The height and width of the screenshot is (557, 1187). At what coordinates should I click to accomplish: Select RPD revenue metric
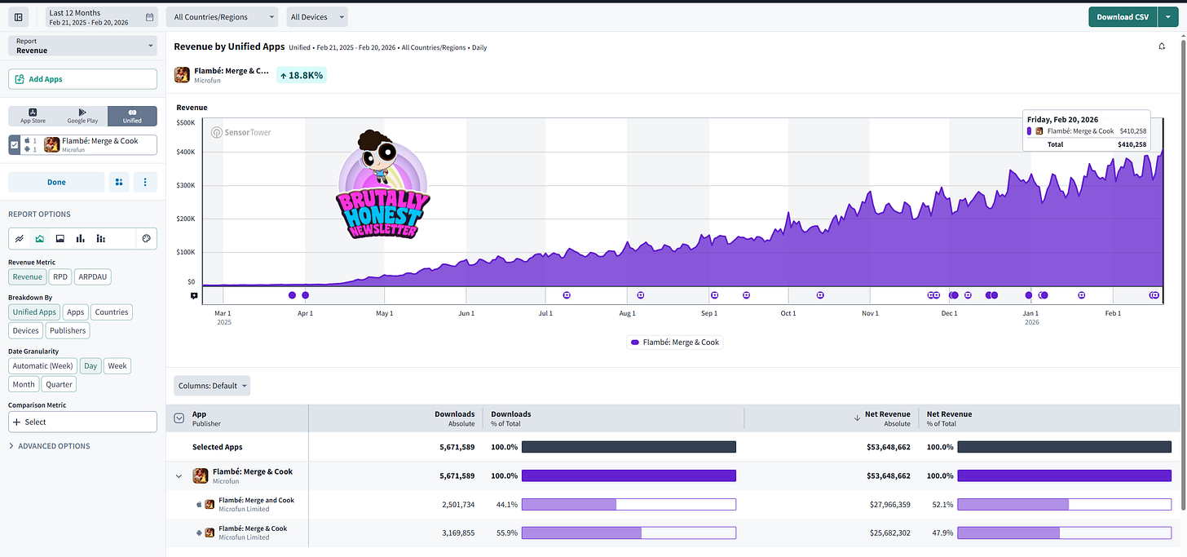[x=60, y=276]
